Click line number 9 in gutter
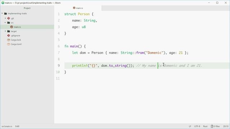The image size is (230, 129). tap(59, 66)
